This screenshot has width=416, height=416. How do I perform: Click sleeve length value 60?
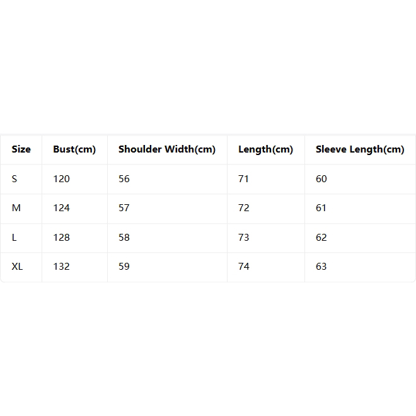(x=321, y=179)
